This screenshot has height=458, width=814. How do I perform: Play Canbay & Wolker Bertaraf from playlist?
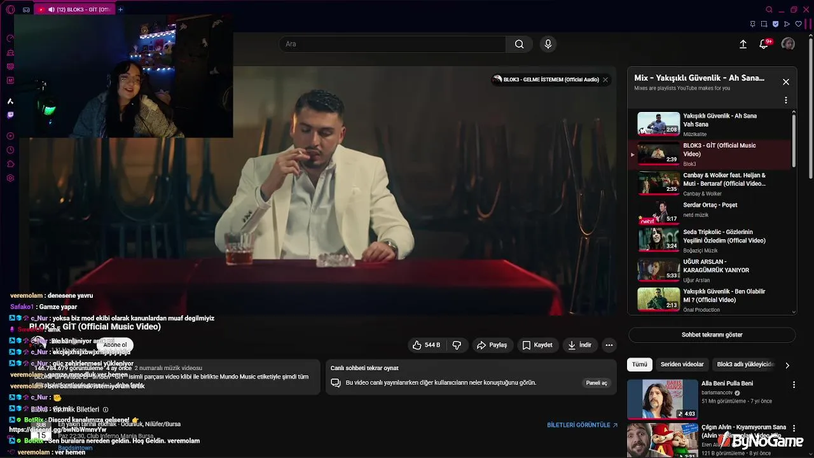(709, 184)
